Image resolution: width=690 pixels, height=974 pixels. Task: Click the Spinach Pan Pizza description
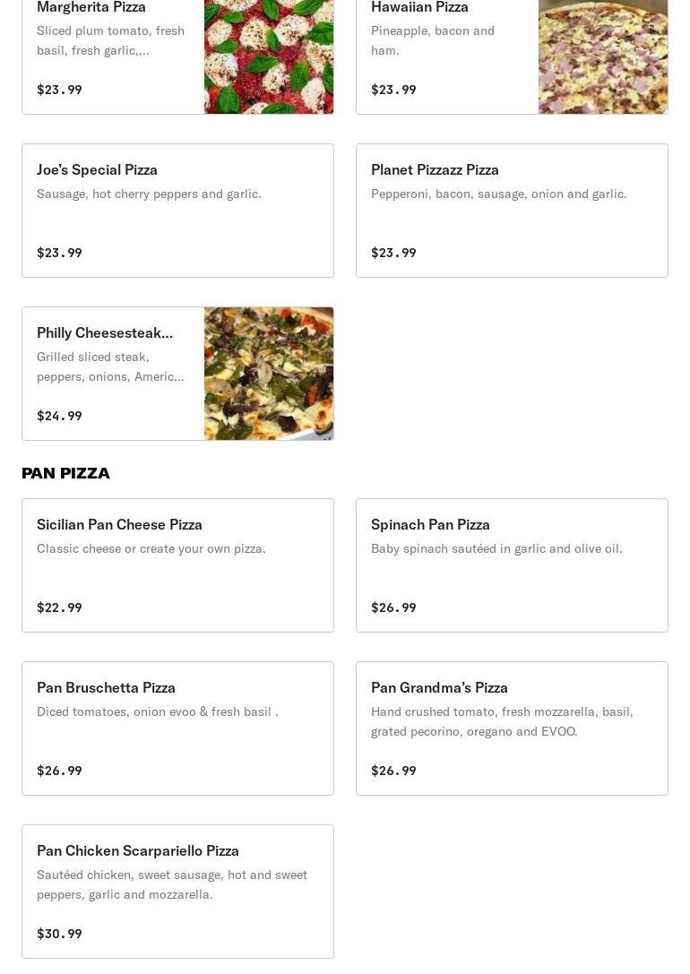(496, 548)
